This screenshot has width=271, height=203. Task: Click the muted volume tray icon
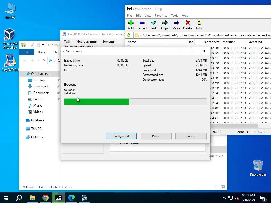(x=237, y=198)
